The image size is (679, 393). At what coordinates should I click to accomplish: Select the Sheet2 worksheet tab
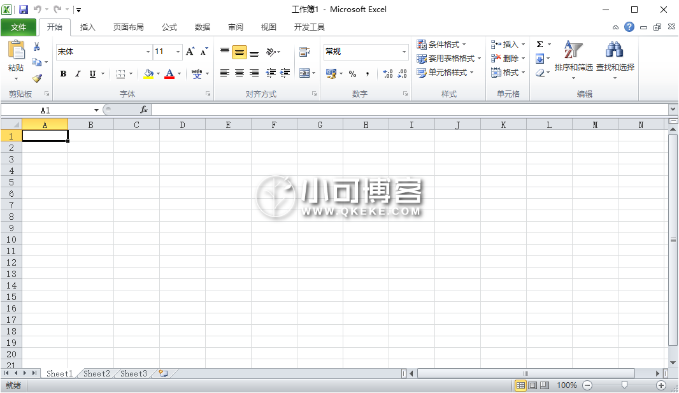pyautogui.click(x=97, y=373)
